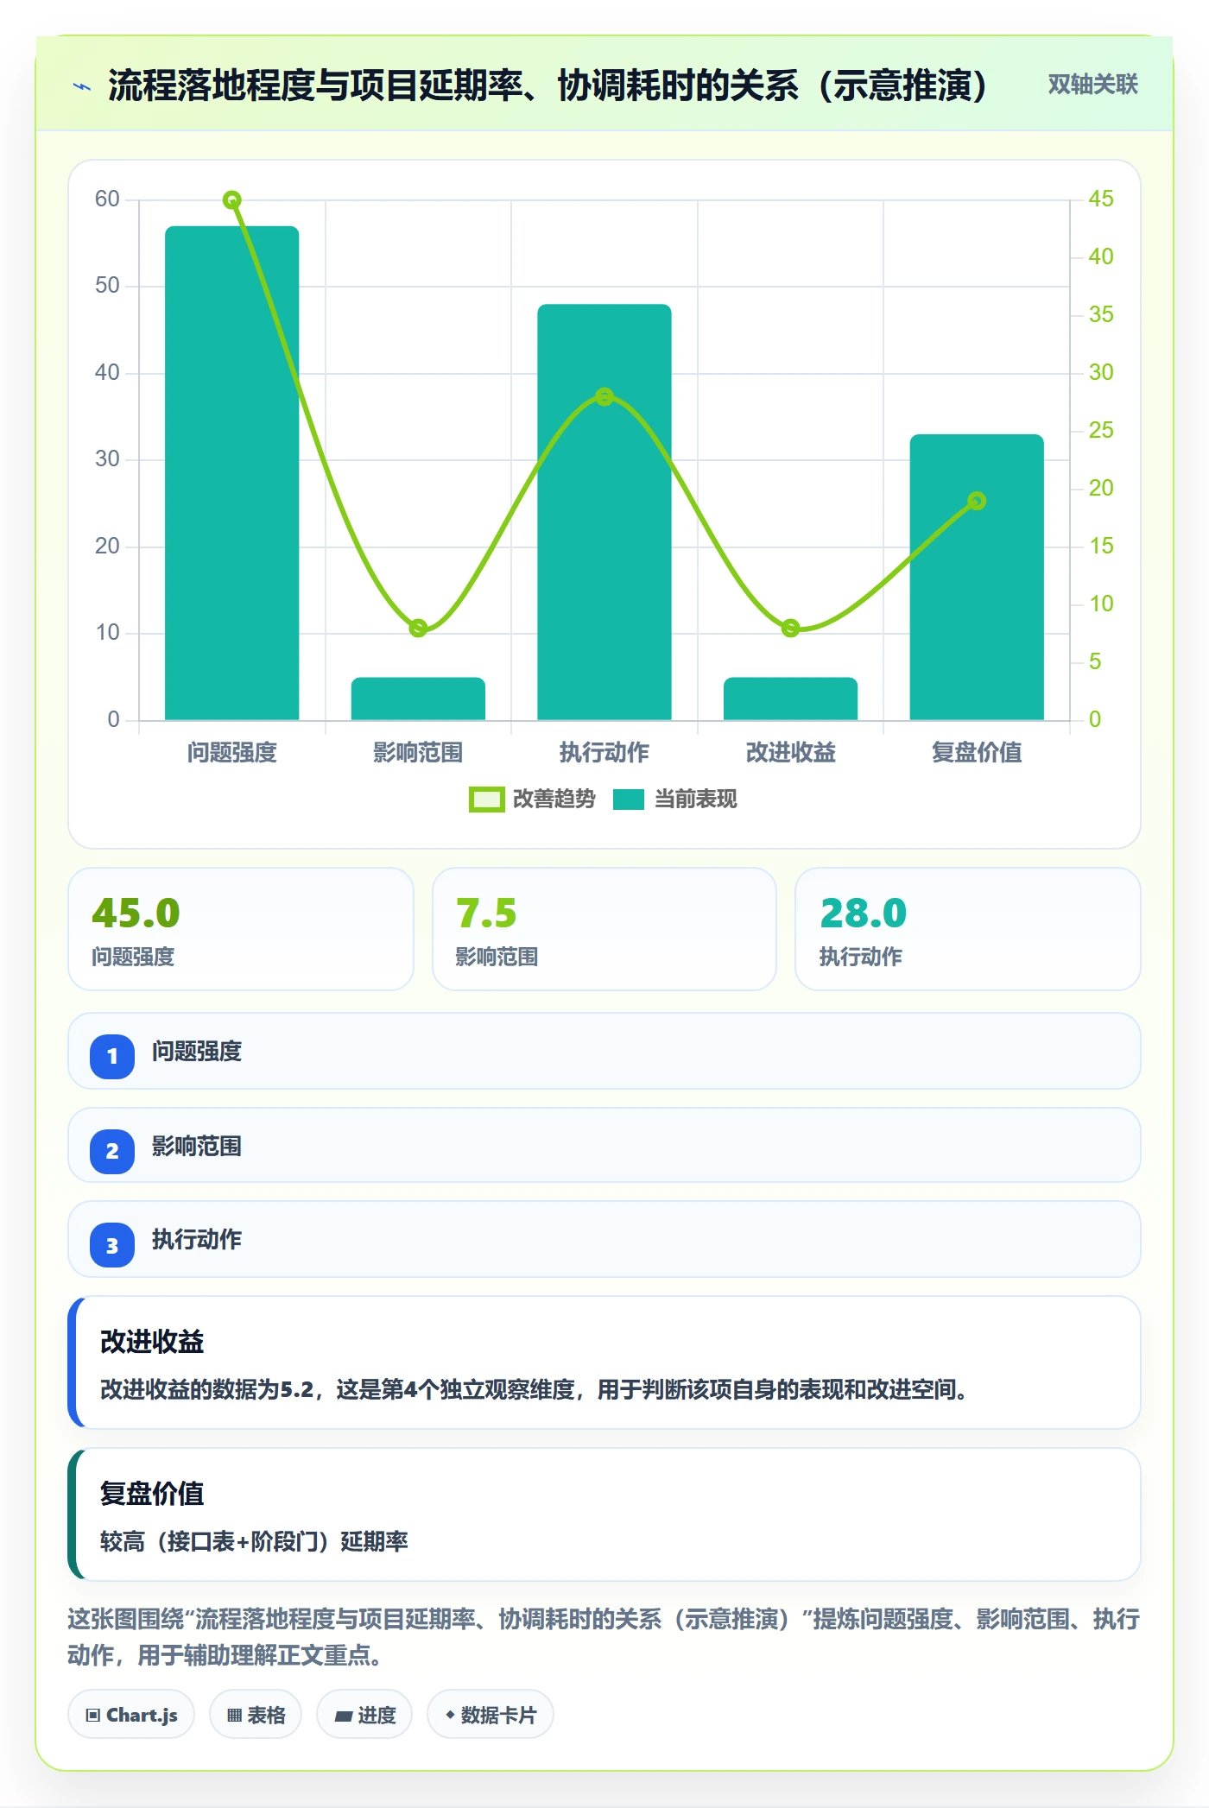Click the line point above 改进收益
This screenshot has height=1808, width=1209.
click(790, 628)
